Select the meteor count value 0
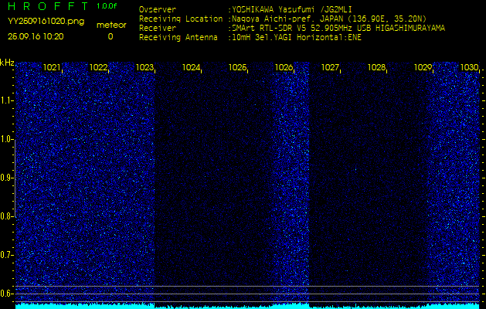Viewport: 486px width, 309px height. click(x=110, y=36)
